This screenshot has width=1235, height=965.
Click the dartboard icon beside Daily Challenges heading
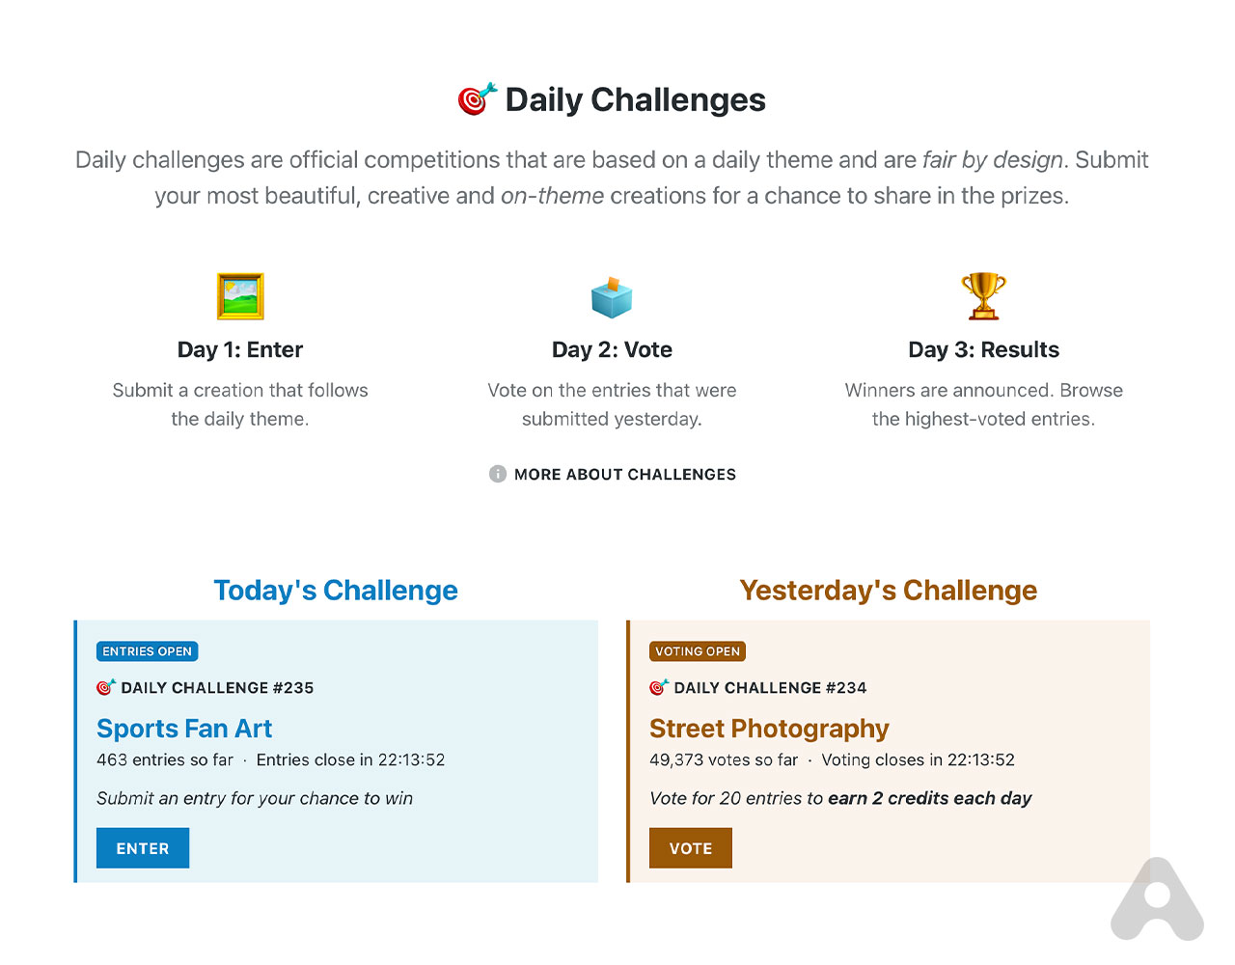pyautogui.click(x=477, y=99)
